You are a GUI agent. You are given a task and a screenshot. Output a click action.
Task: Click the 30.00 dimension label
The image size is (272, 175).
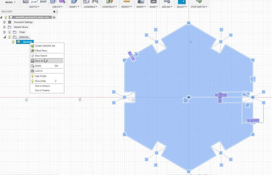point(221,95)
